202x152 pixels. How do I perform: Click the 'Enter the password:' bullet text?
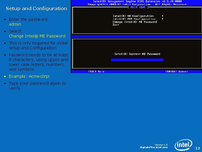pyautogui.click(x=29, y=19)
